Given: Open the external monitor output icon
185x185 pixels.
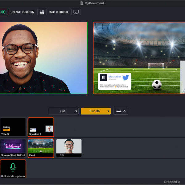Looking at the screenshot, I should [x=76, y=12].
